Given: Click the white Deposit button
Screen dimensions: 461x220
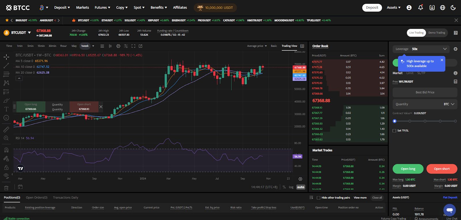Looking at the screenshot, I should coord(372,7).
